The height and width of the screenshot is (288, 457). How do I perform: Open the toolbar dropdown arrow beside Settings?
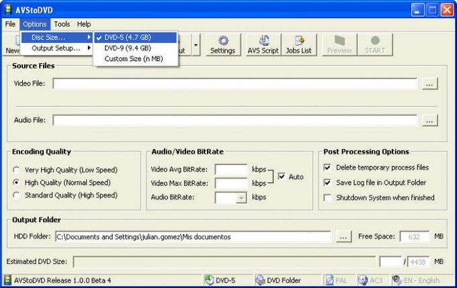[x=196, y=44]
